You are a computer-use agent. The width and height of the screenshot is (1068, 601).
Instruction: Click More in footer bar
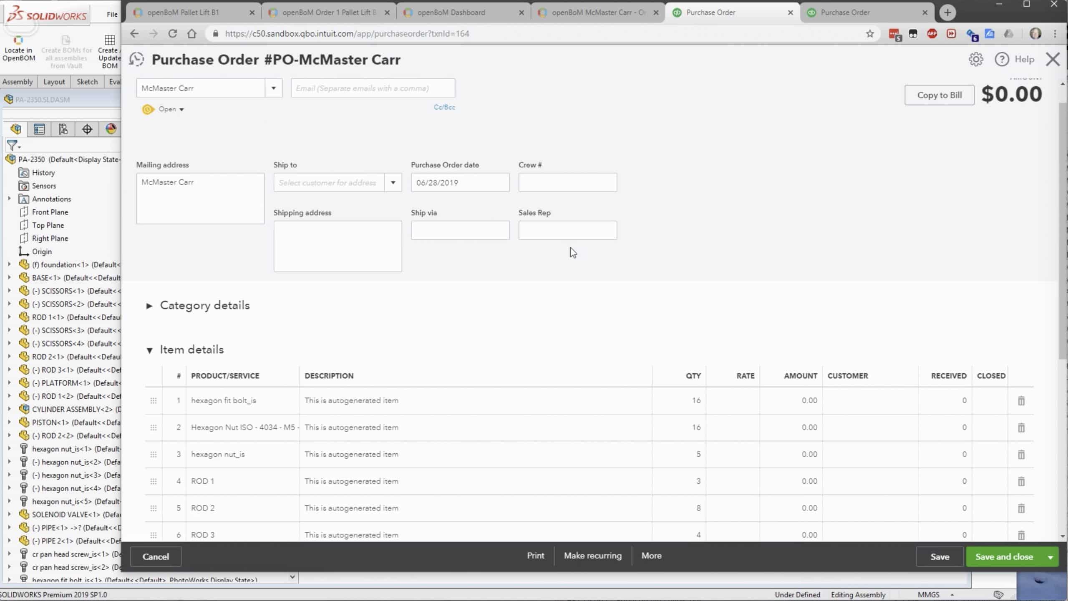point(651,556)
